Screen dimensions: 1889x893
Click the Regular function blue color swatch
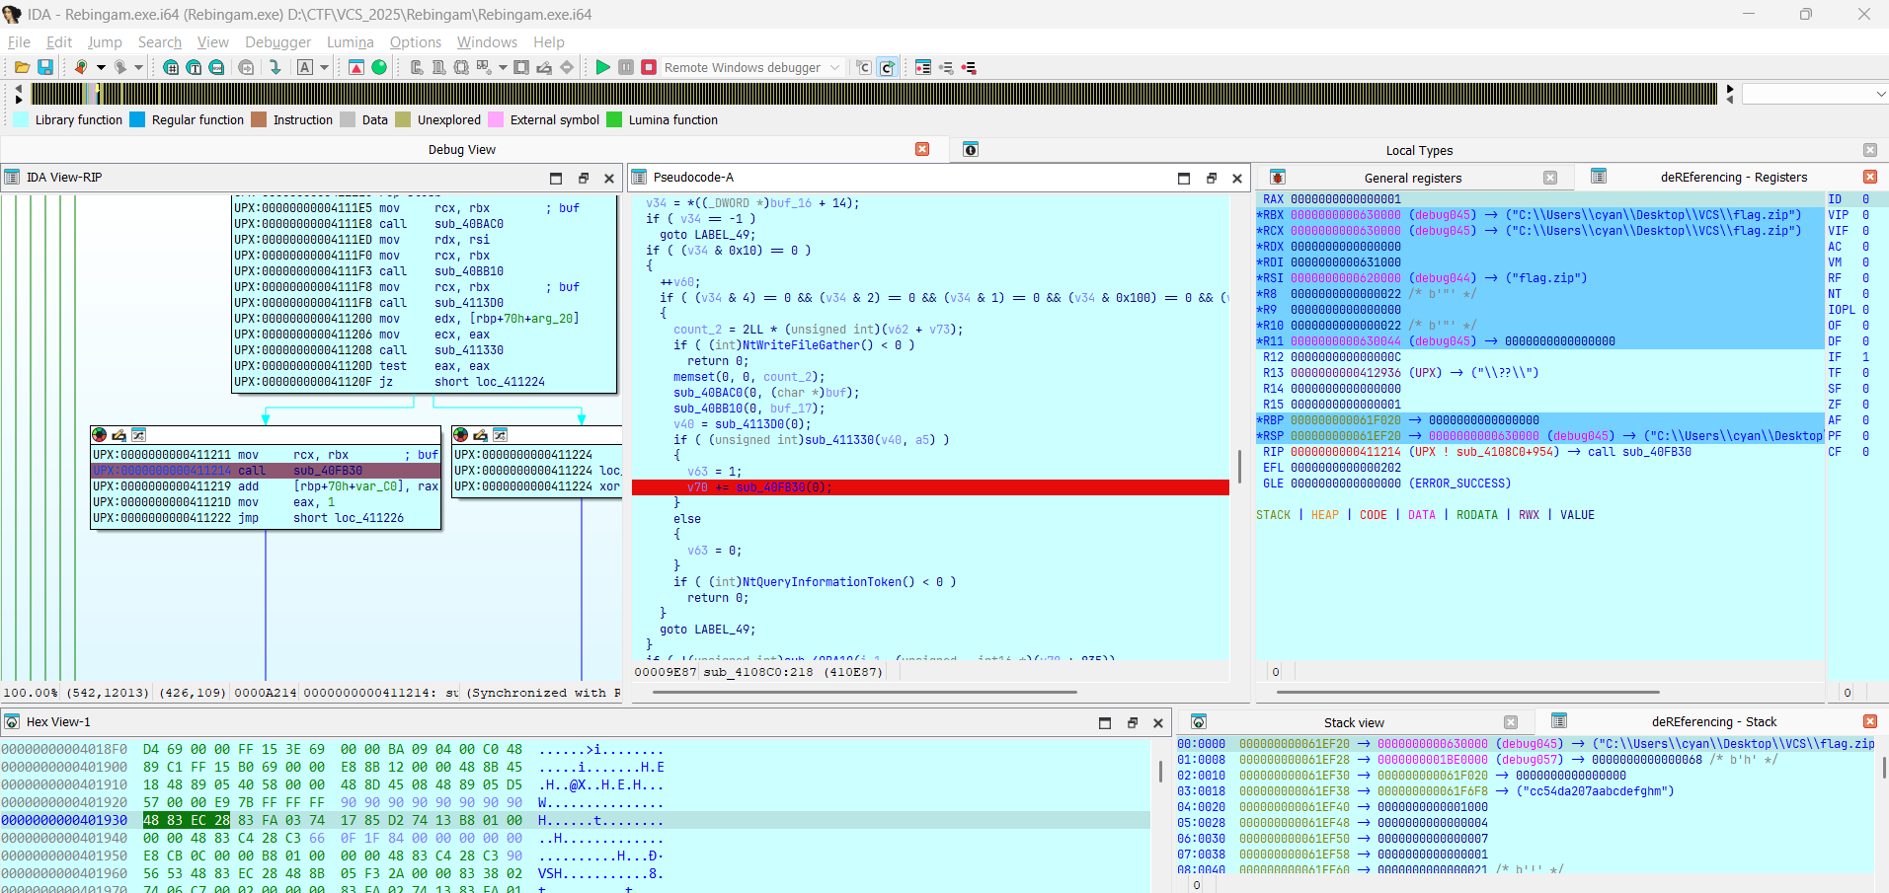[137, 119]
